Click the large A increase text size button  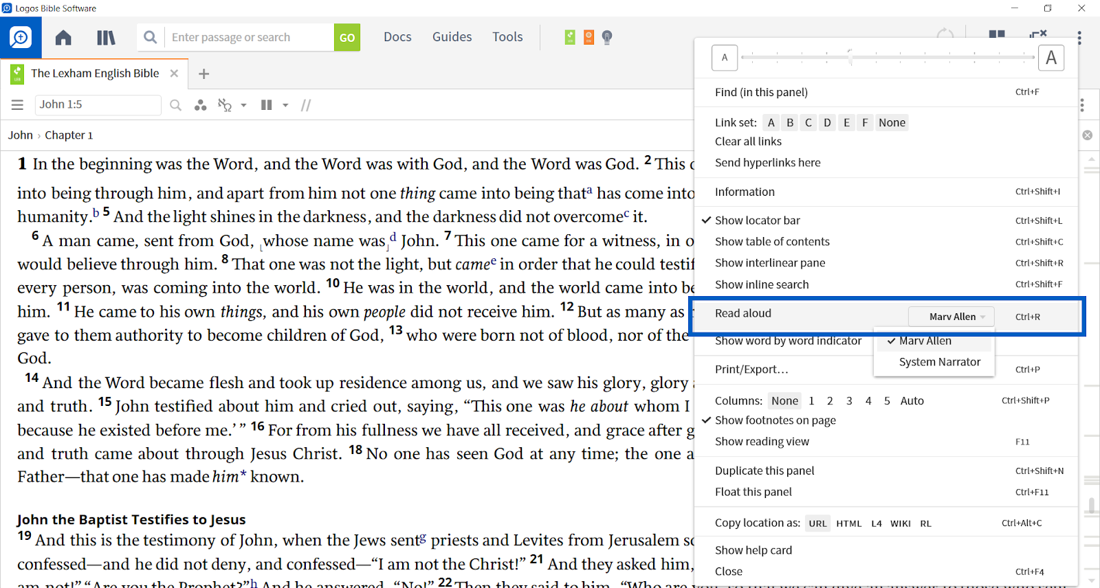point(1051,58)
